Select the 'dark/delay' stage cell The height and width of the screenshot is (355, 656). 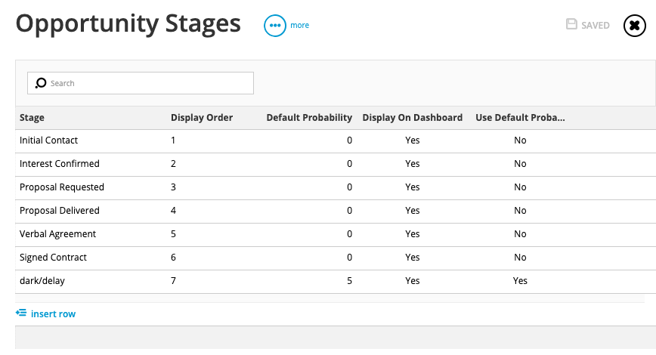click(42, 280)
